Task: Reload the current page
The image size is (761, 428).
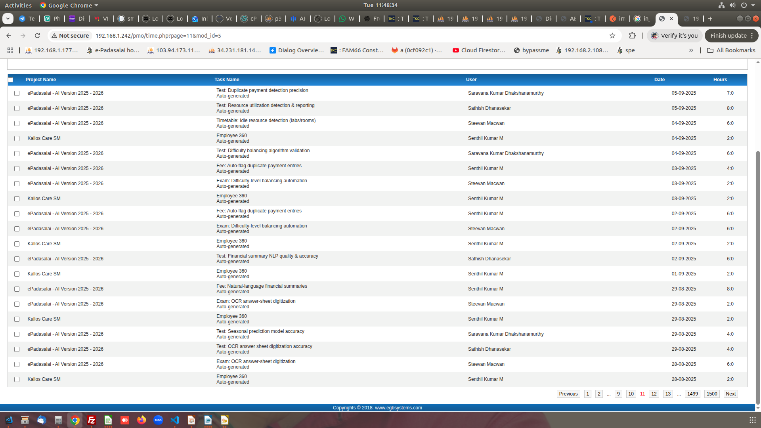Action: pos(37,36)
